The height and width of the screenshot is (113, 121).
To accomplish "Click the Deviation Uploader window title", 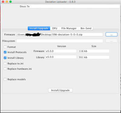I will [x=60, y=2].
